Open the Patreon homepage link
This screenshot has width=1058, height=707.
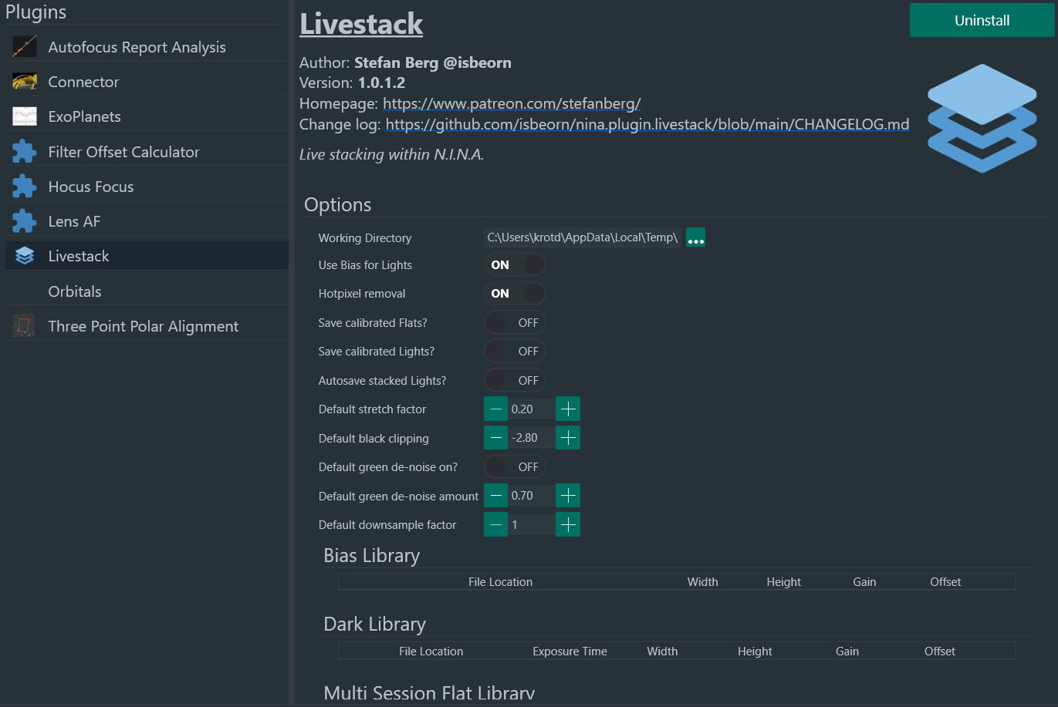tap(512, 103)
